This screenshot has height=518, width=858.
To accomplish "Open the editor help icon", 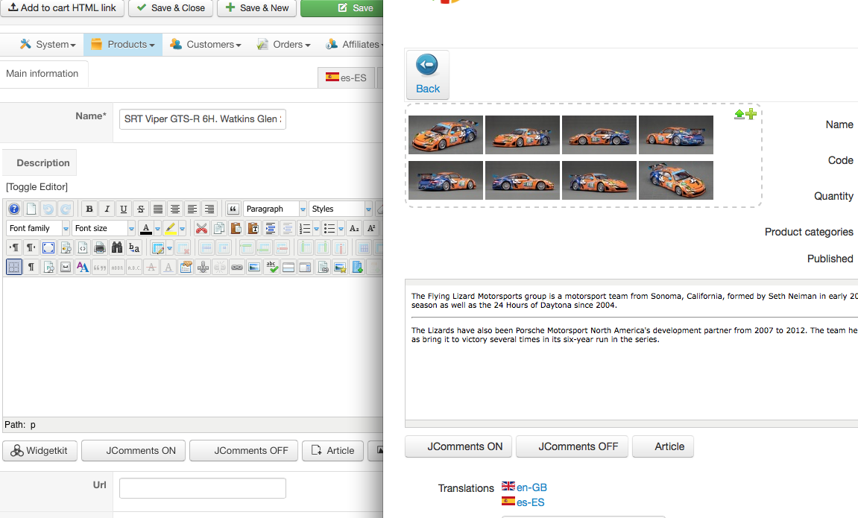I will 14,209.
